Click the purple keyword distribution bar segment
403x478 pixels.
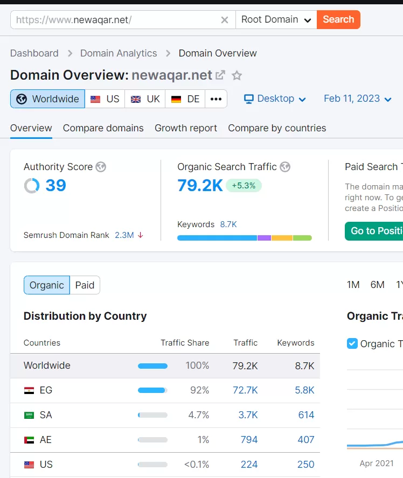click(264, 238)
